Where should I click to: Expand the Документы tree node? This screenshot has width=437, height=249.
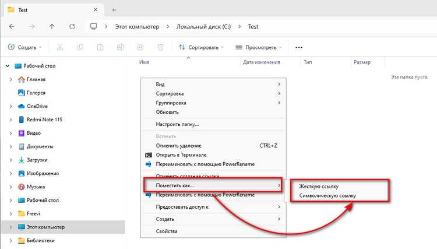(10, 147)
